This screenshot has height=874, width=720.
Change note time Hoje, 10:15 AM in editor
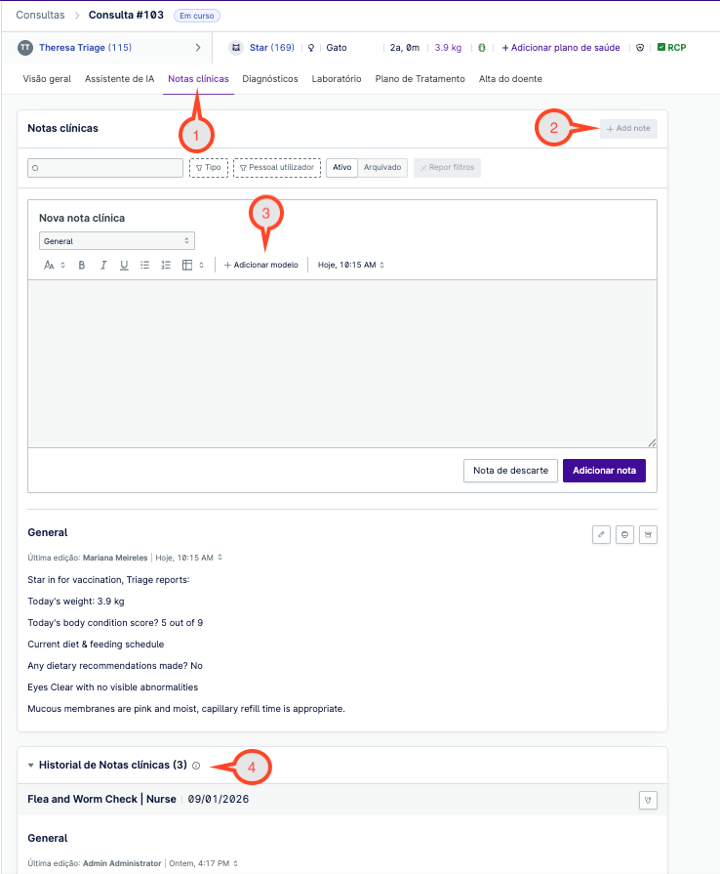click(x=351, y=265)
